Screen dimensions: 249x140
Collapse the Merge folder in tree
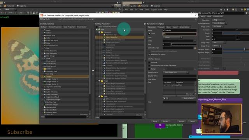tap(99, 81)
